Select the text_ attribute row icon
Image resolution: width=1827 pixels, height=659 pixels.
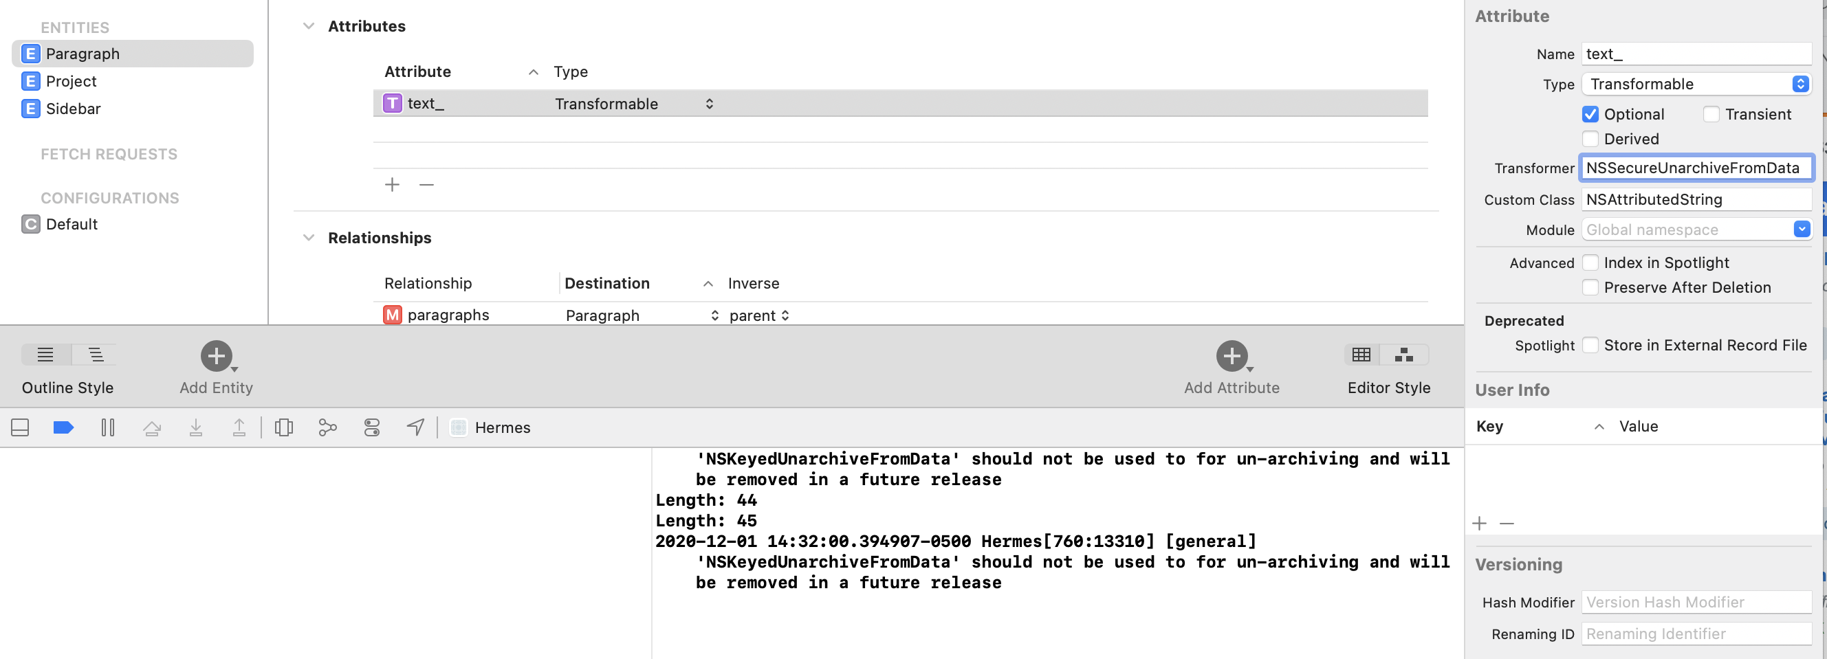pos(392,104)
